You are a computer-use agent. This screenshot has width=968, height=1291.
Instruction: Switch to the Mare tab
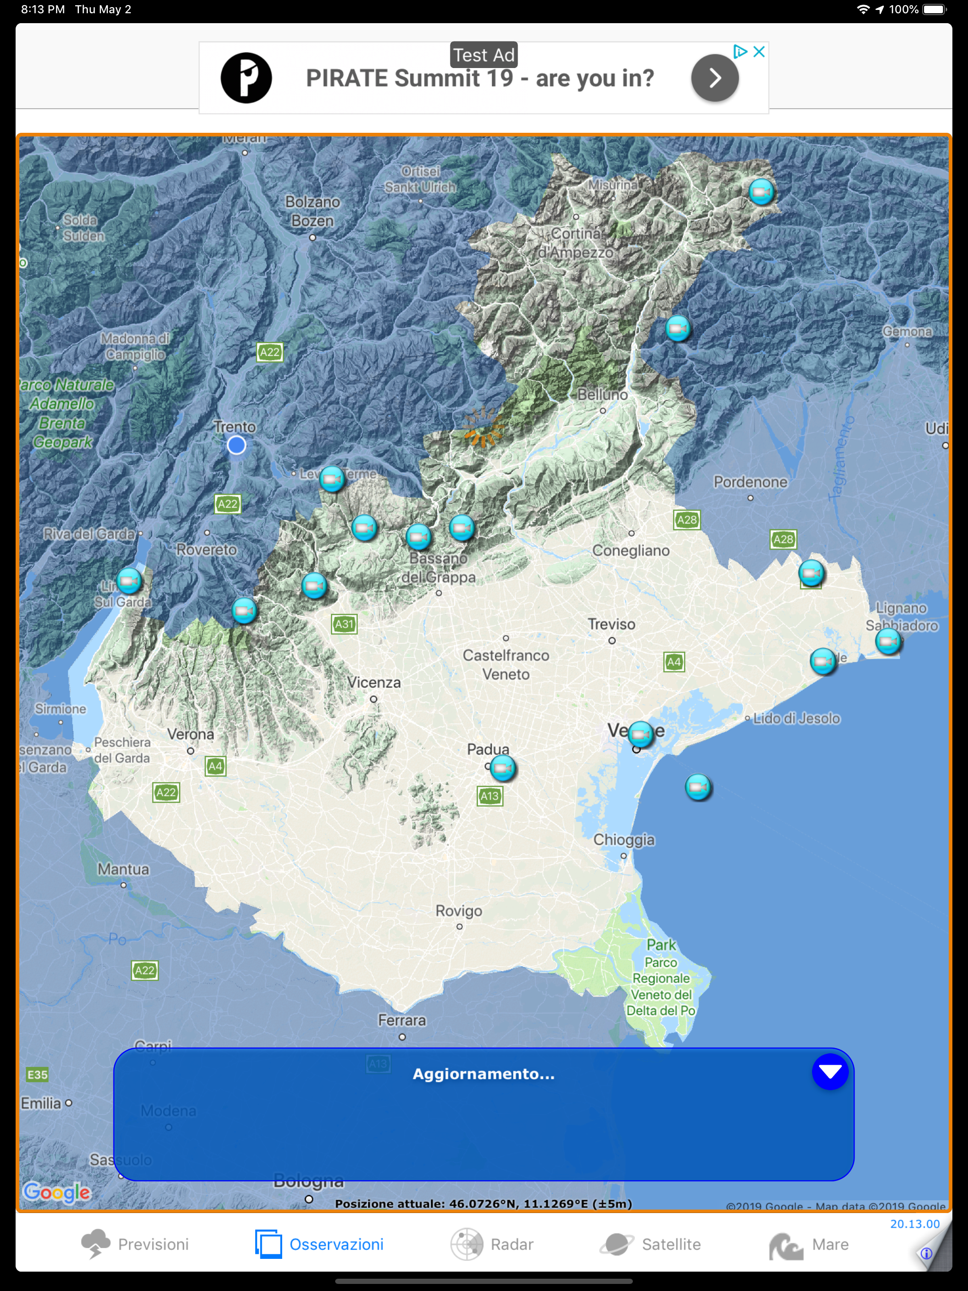(x=809, y=1245)
